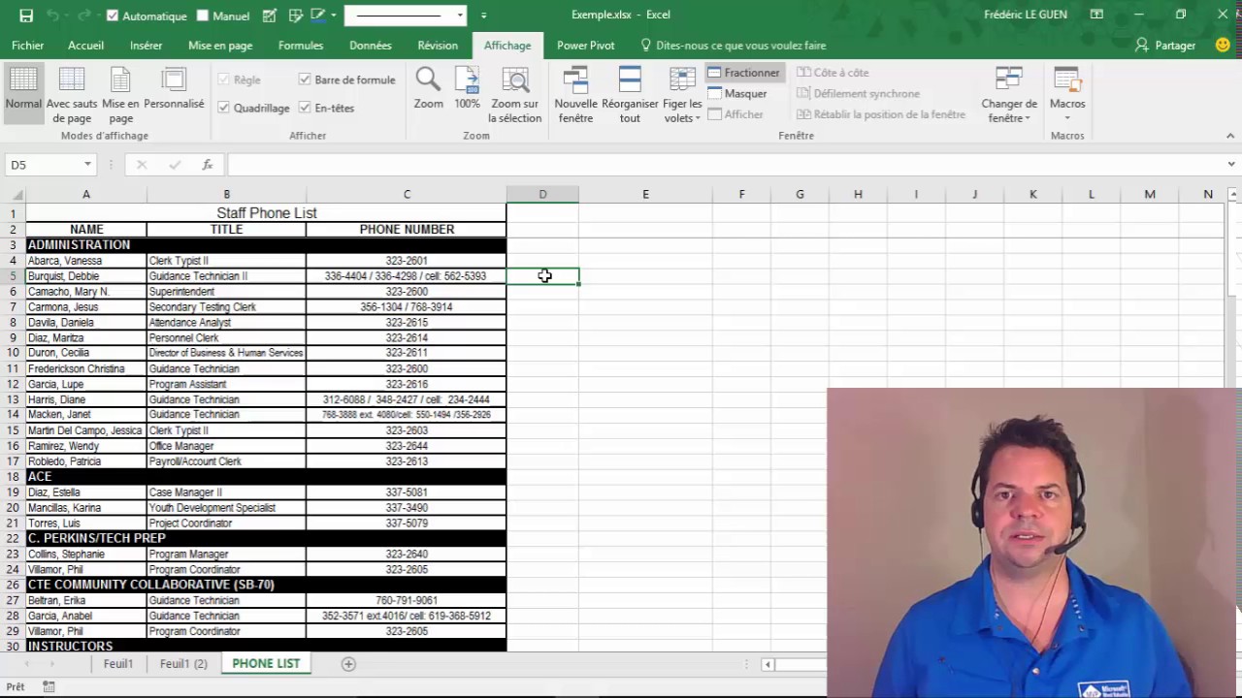
Task: Toggle the Barre de formule checkbox
Action: (x=305, y=79)
